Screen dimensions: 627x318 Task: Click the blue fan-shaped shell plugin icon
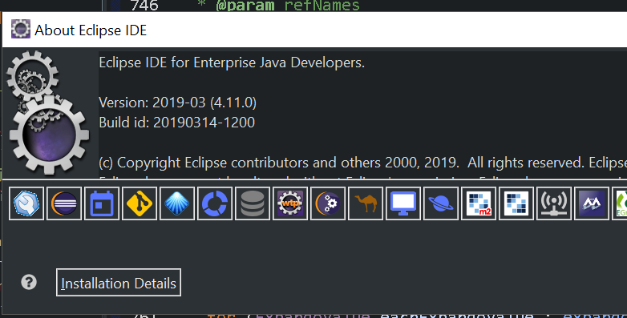(x=177, y=203)
